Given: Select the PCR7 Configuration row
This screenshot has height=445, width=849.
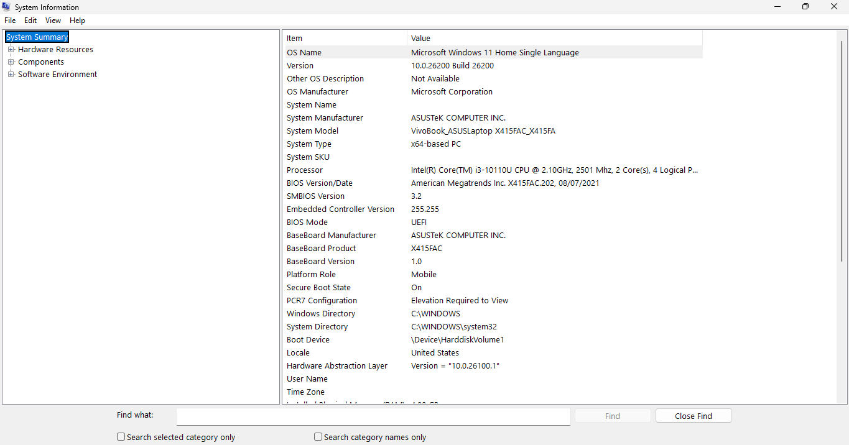Looking at the screenshot, I should pos(494,301).
